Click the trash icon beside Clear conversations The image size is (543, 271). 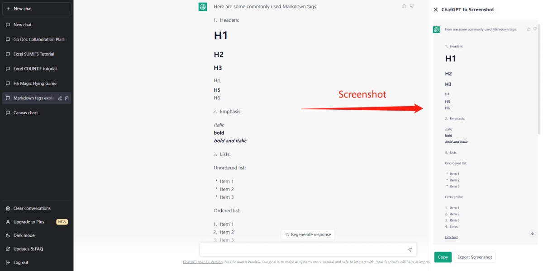point(8,208)
